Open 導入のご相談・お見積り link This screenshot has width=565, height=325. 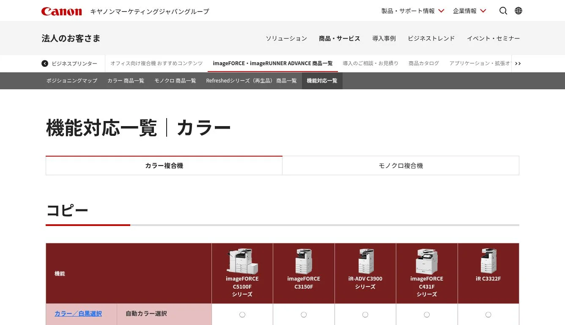pos(370,63)
